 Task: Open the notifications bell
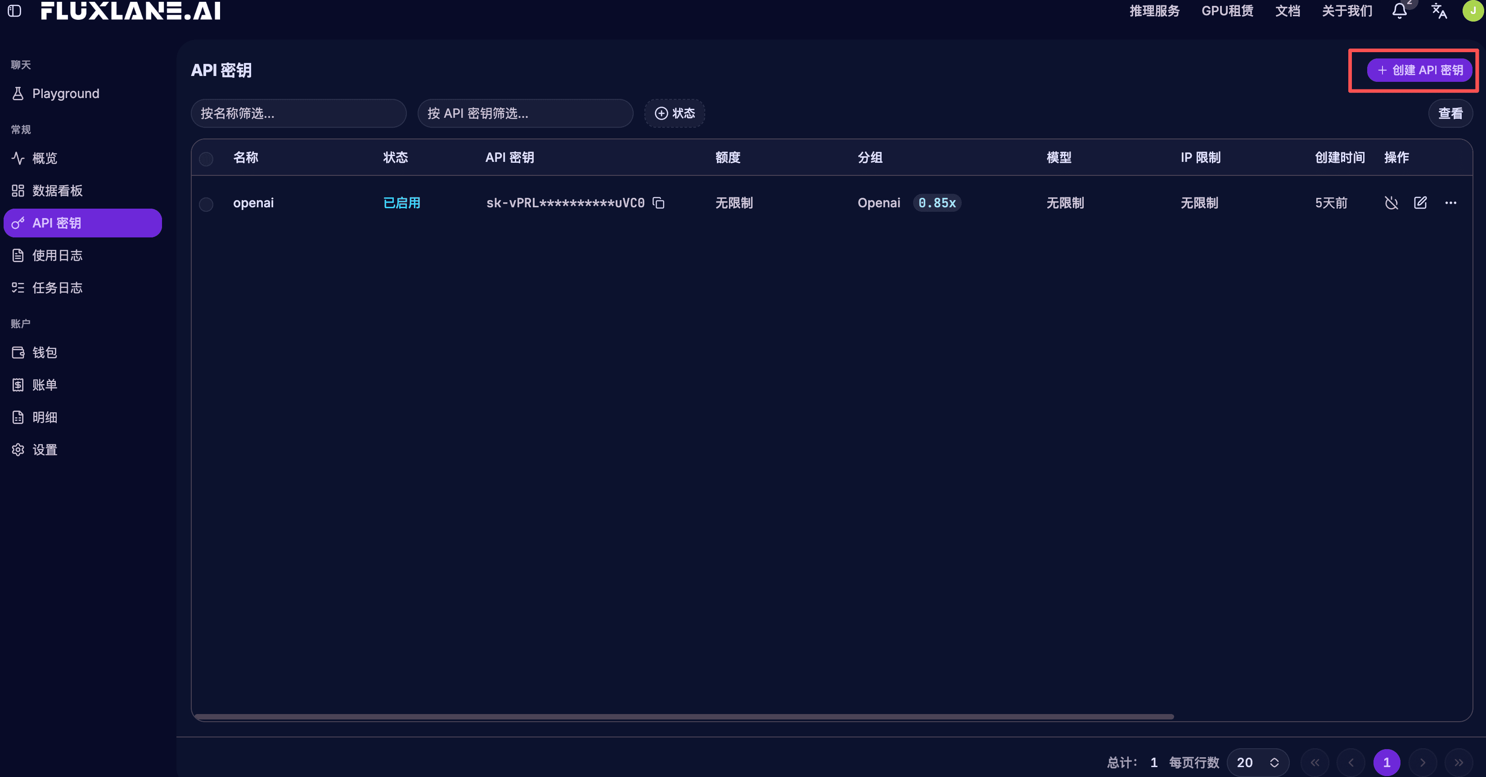[x=1400, y=10]
